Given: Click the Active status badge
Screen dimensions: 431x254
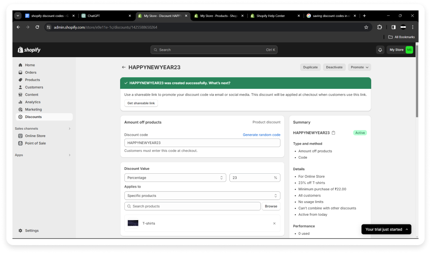Looking at the screenshot, I should pyautogui.click(x=360, y=133).
